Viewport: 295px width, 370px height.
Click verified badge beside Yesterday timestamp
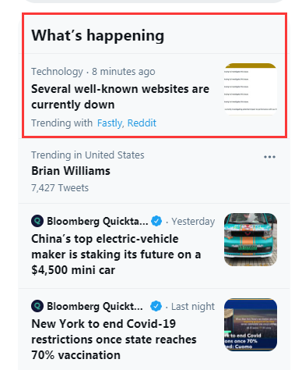(156, 221)
